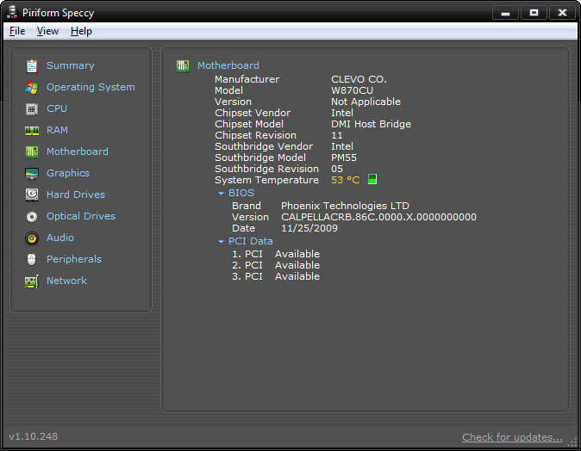Close the Speccy window

click(562, 13)
